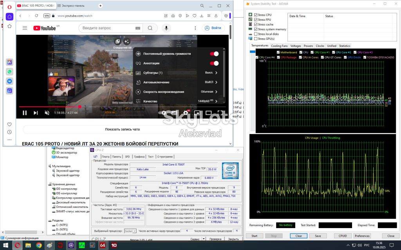Skip to the next video
This screenshot has height=250, width=401.
point(36,113)
